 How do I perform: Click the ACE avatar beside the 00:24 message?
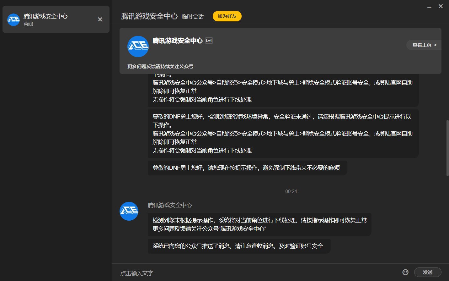[x=129, y=211]
